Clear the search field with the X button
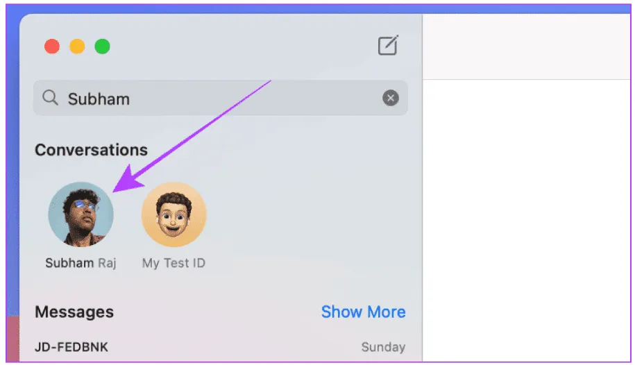Viewport: 635px width, 365px height. pos(391,99)
